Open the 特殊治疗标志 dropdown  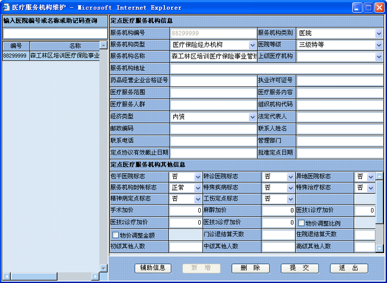(x=371, y=188)
